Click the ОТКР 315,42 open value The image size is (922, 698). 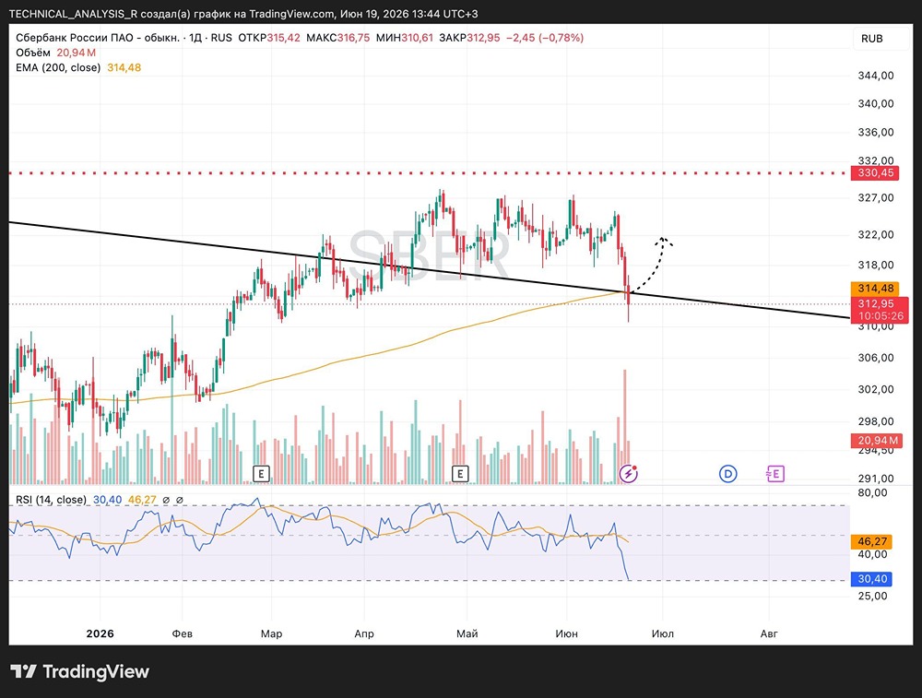click(268, 38)
